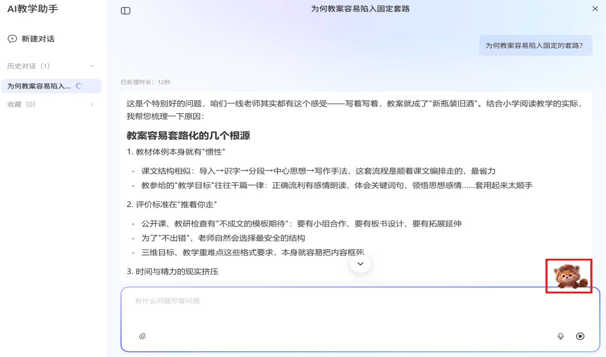Image resolution: width=606 pixels, height=357 pixels.
Task: Select the user message bubble 为何教案容易陷入固定的套路?
Action: point(535,45)
